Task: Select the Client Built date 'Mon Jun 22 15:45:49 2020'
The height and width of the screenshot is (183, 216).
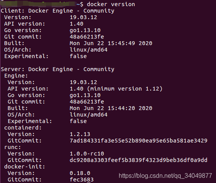Action: coord(111,43)
